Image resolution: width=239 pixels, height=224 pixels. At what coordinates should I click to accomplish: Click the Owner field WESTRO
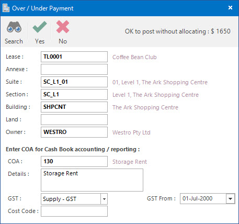(x=74, y=132)
